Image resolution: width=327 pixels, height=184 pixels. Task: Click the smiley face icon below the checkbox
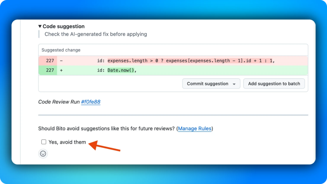(43, 154)
